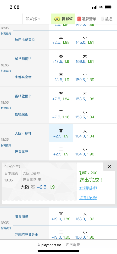The width and height of the screenshot is (117, 254).
Task: Choose 宇都宮皇者 主 −13.5, 1.9
Action: pos(61,77)
